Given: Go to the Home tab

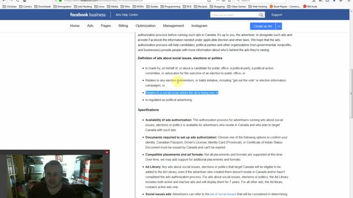Looking at the screenshot, I should point(74,26).
